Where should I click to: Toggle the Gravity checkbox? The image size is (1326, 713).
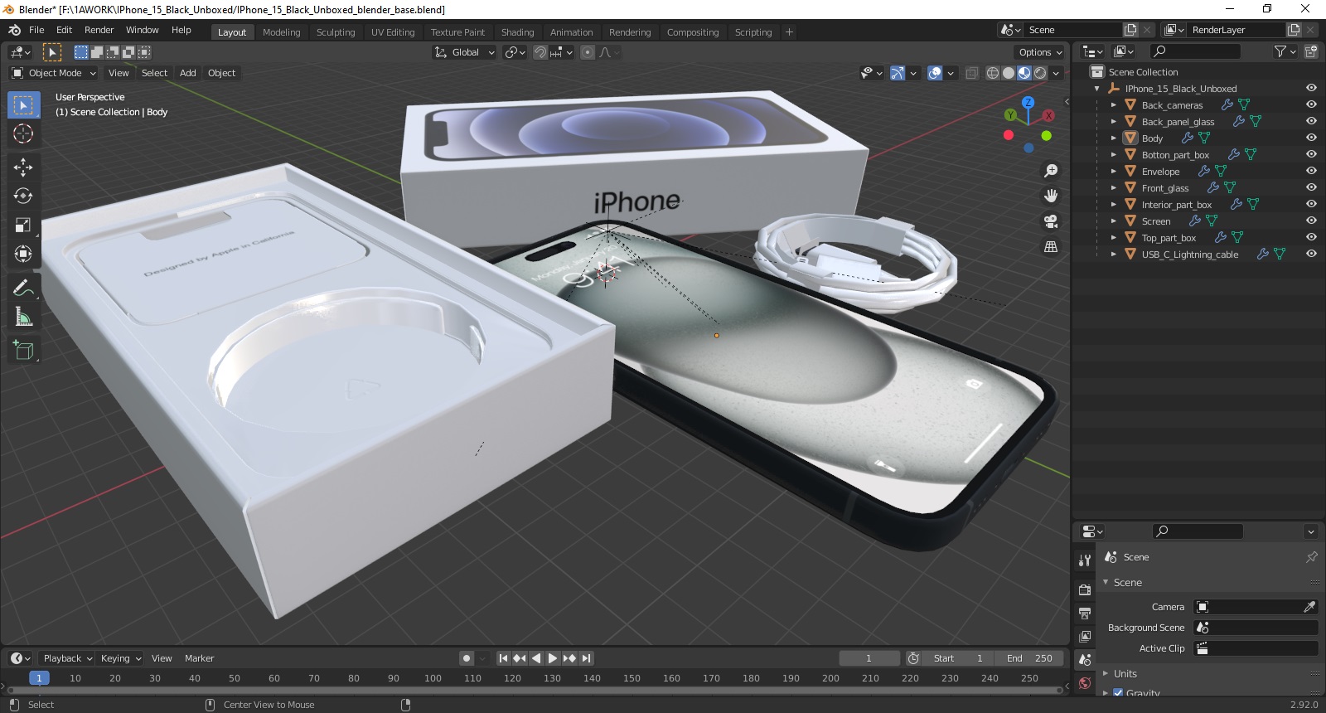click(1118, 693)
